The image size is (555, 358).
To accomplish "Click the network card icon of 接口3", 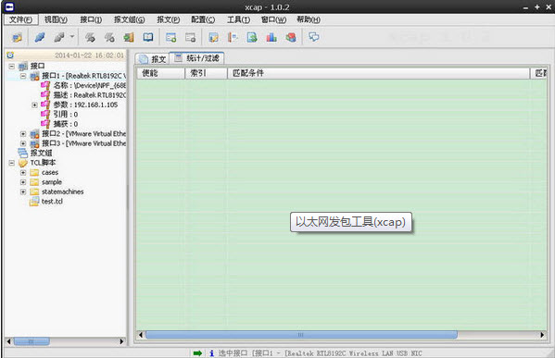I will pyautogui.click(x=34, y=143).
